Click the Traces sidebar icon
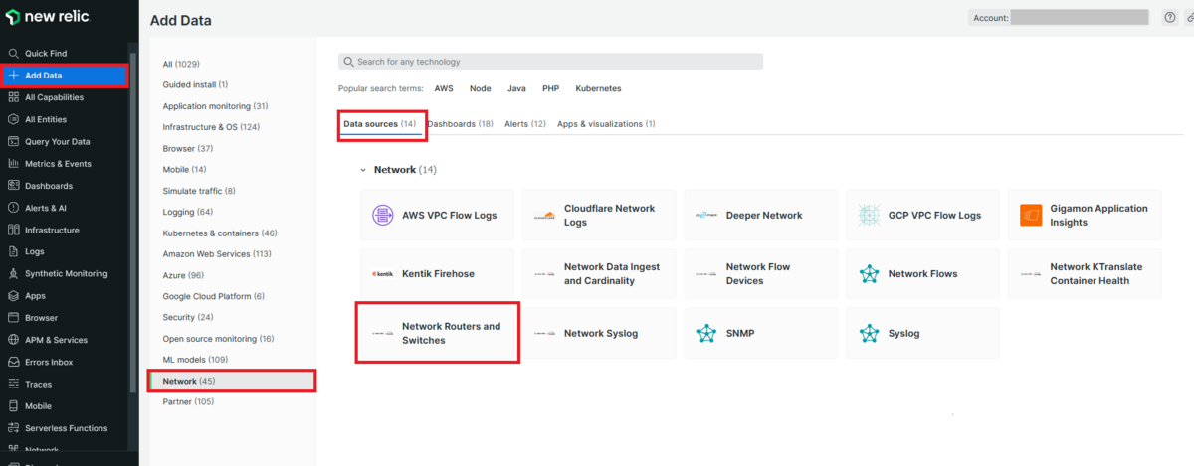 pyautogui.click(x=13, y=384)
